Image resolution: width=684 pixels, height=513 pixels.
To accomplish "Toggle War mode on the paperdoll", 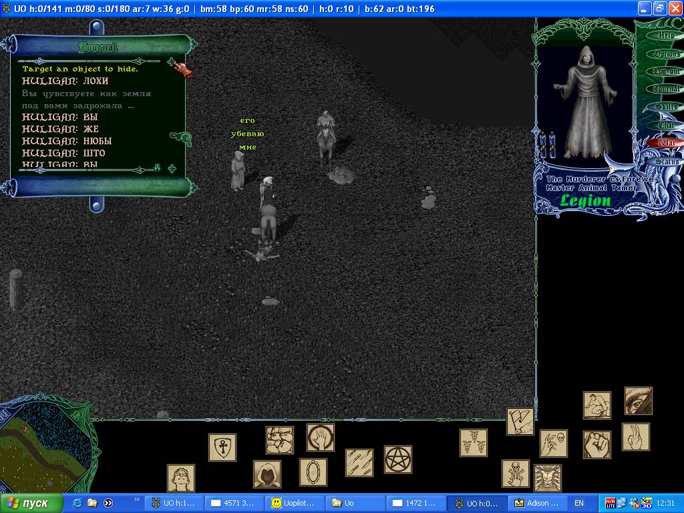I will point(666,142).
